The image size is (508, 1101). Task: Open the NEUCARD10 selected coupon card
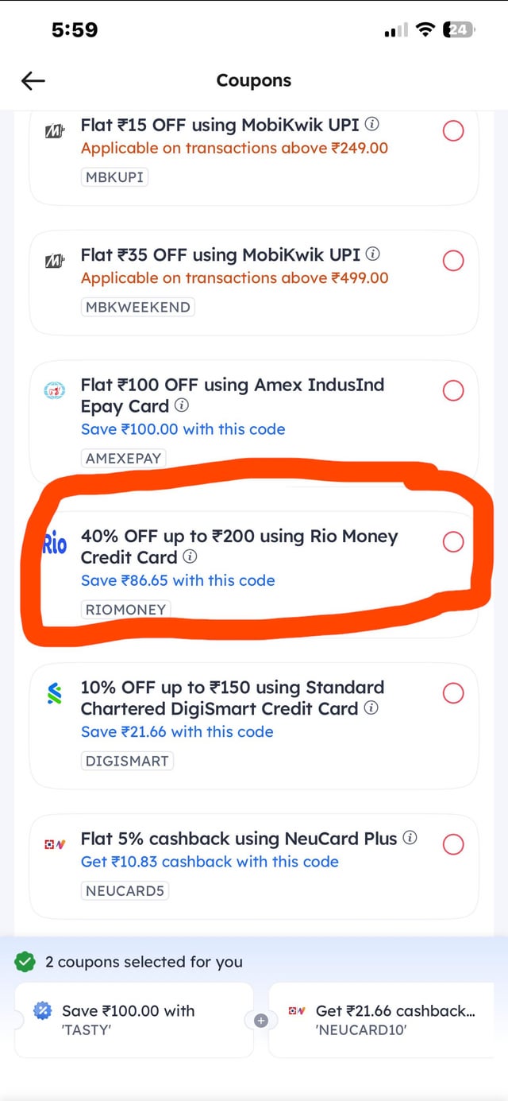389,1022
